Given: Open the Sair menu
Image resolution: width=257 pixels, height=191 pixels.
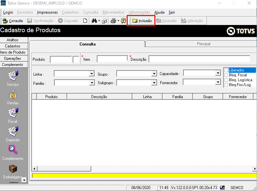Looking at the screenshot, I should 172,12.
